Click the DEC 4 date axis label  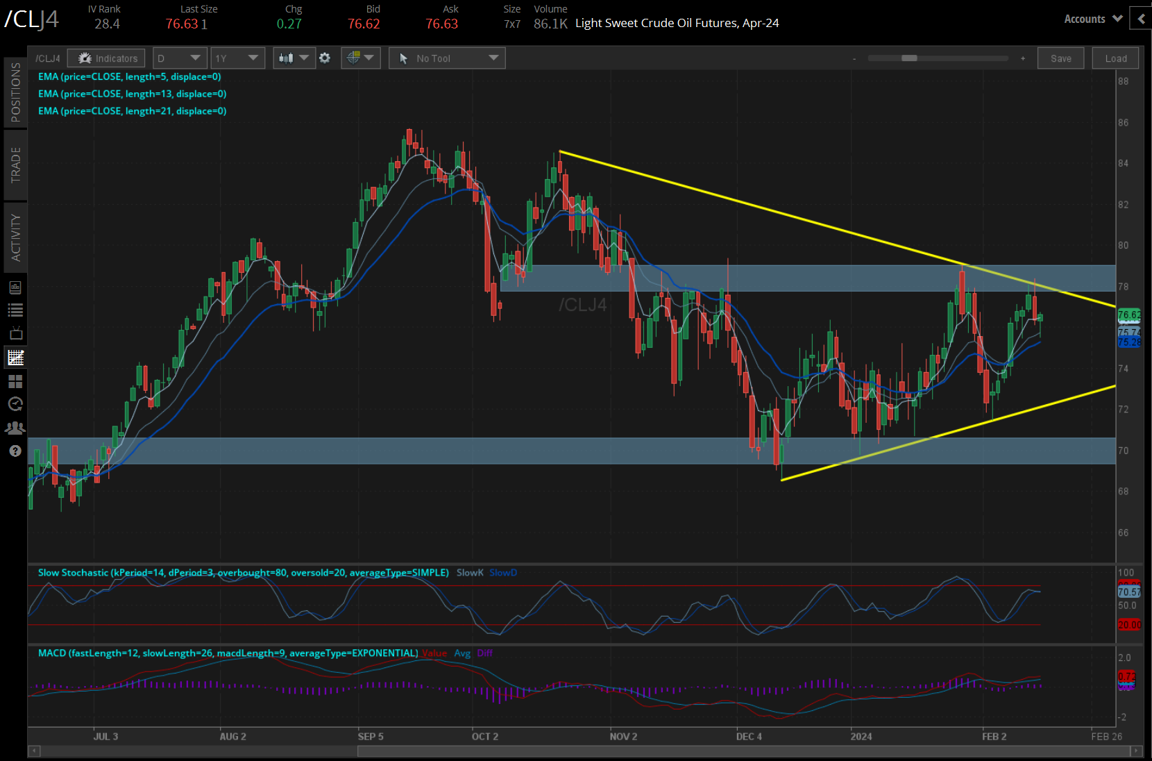coord(749,736)
